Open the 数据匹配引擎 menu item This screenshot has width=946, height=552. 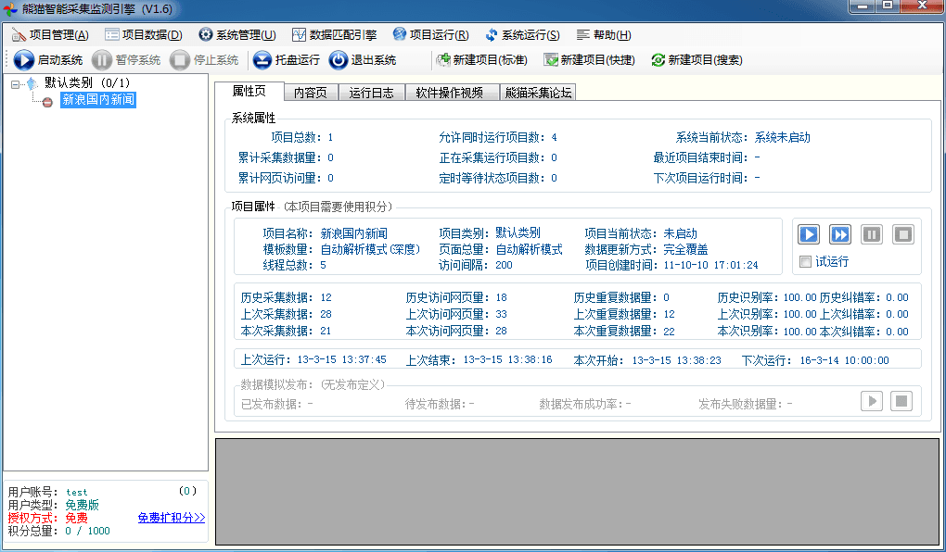[335, 35]
